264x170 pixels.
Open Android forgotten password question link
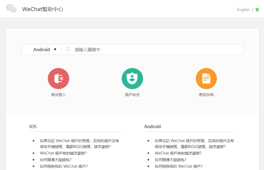[x=194, y=144]
